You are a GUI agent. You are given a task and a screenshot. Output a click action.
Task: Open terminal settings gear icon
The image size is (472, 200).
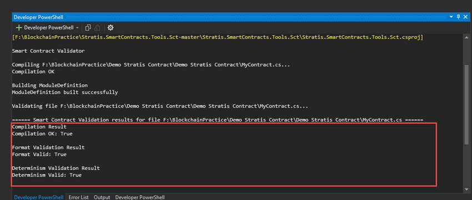coord(111,28)
